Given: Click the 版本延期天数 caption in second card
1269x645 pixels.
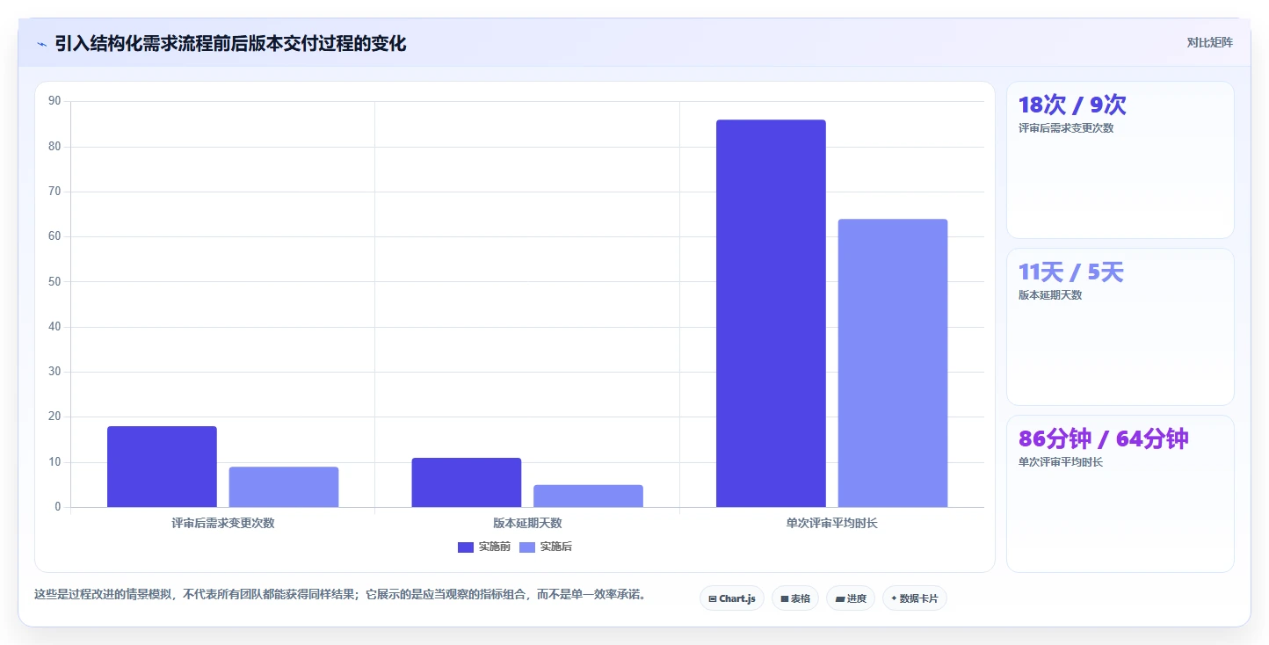Looking at the screenshot, I should 1050,295.
